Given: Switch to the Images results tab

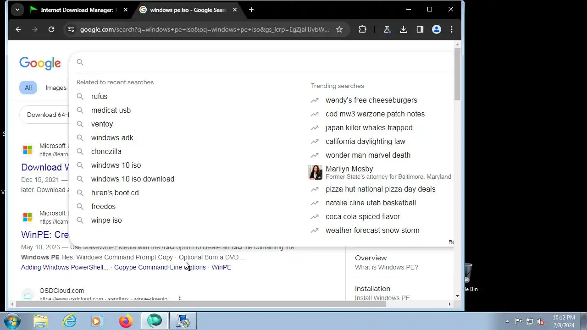Looking at the screenshot, I should click(56, 88).
